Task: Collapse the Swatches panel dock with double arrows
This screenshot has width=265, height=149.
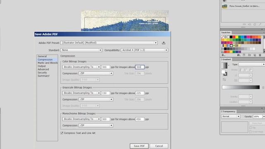Action: point(262,29)
